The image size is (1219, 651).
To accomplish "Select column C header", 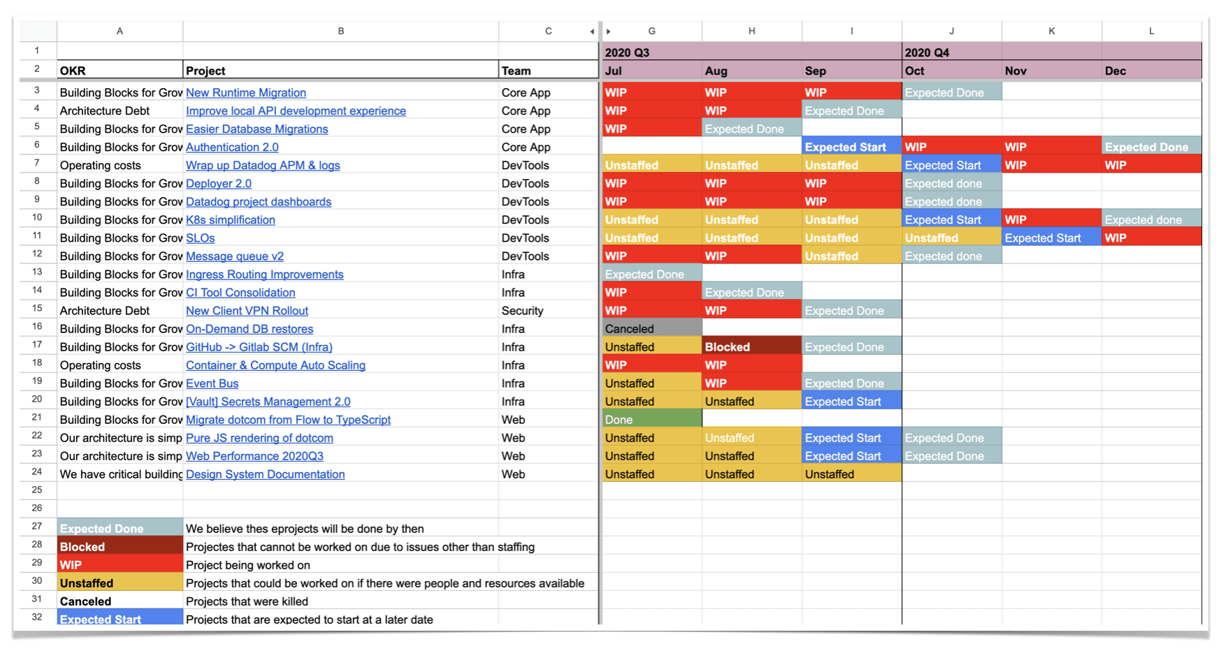I will [548, 31].
